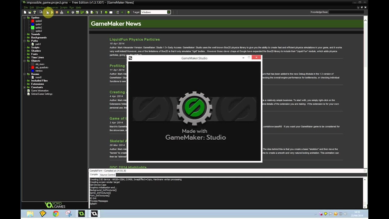Stop the game with the orange square icon
389x219 pixels.
coord(57,12)
